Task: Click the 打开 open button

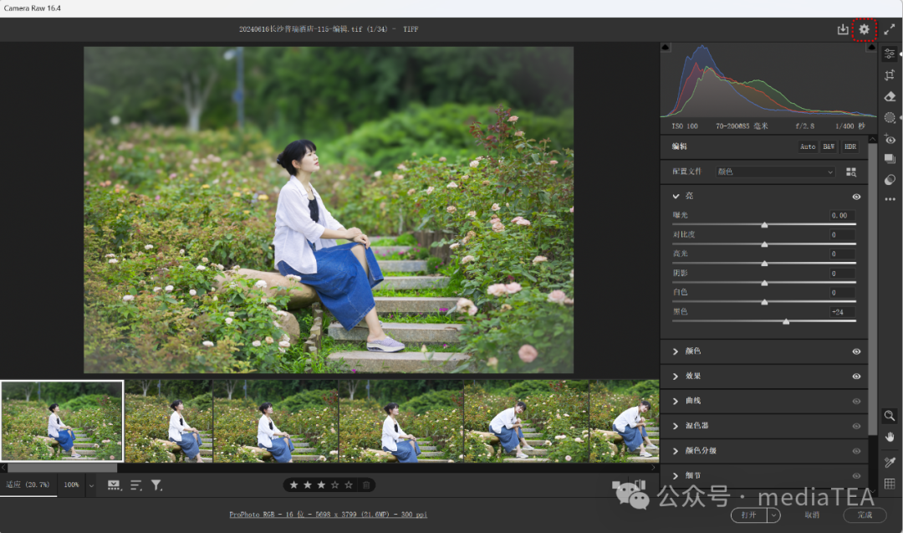Action: coord(749,515)
